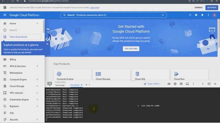Open Cloud Shell three-dot more menu
The width and height of the screenshot is (220, 123).
(193, 84)
